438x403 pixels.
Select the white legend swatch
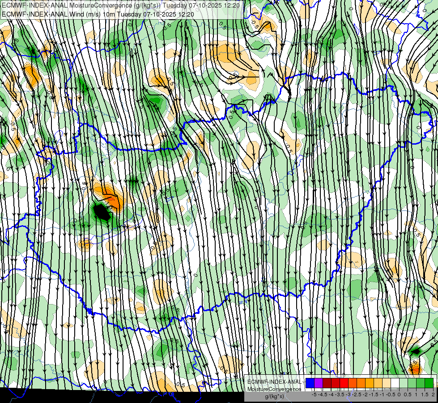click(x=395, y=383)
